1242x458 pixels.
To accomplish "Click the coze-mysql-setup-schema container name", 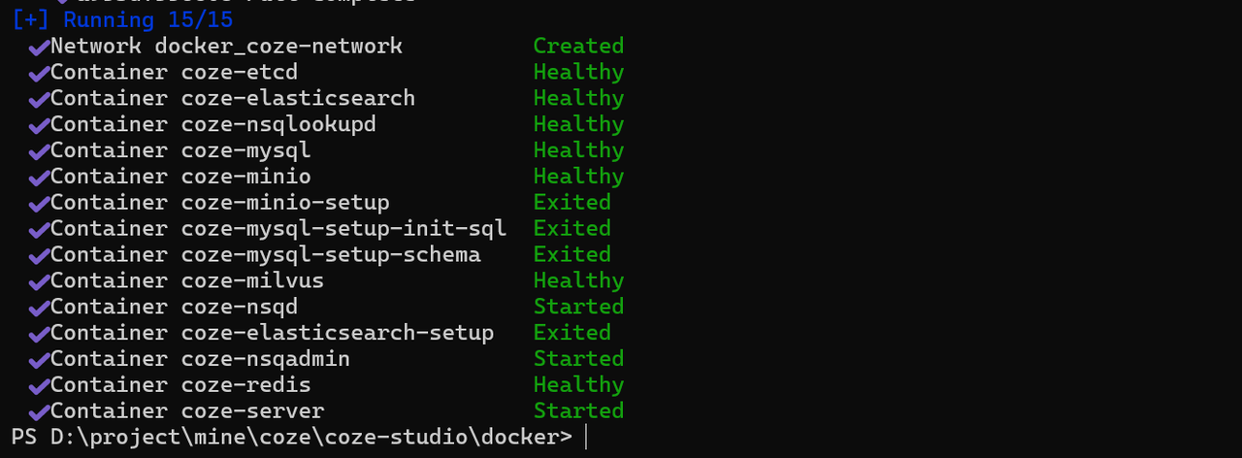I will tap(331, 254).
